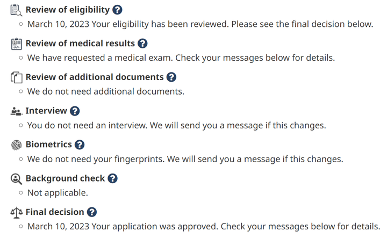Click the Background check magnifier icon
The image size is (387, 238).
[17, 178]
